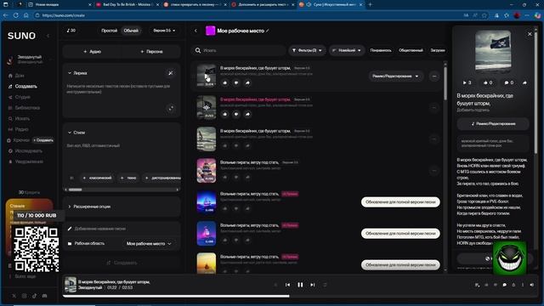Open comments icon in the player bar

504,285
